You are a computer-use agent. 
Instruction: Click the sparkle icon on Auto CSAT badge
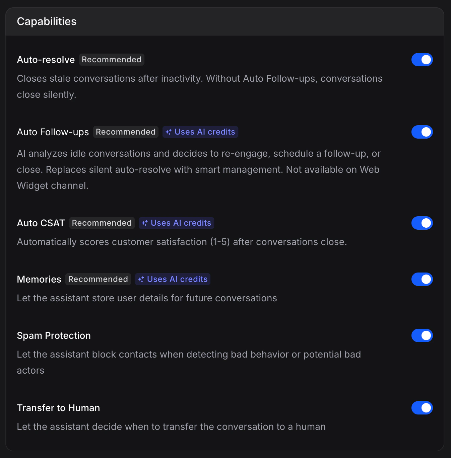145,223
